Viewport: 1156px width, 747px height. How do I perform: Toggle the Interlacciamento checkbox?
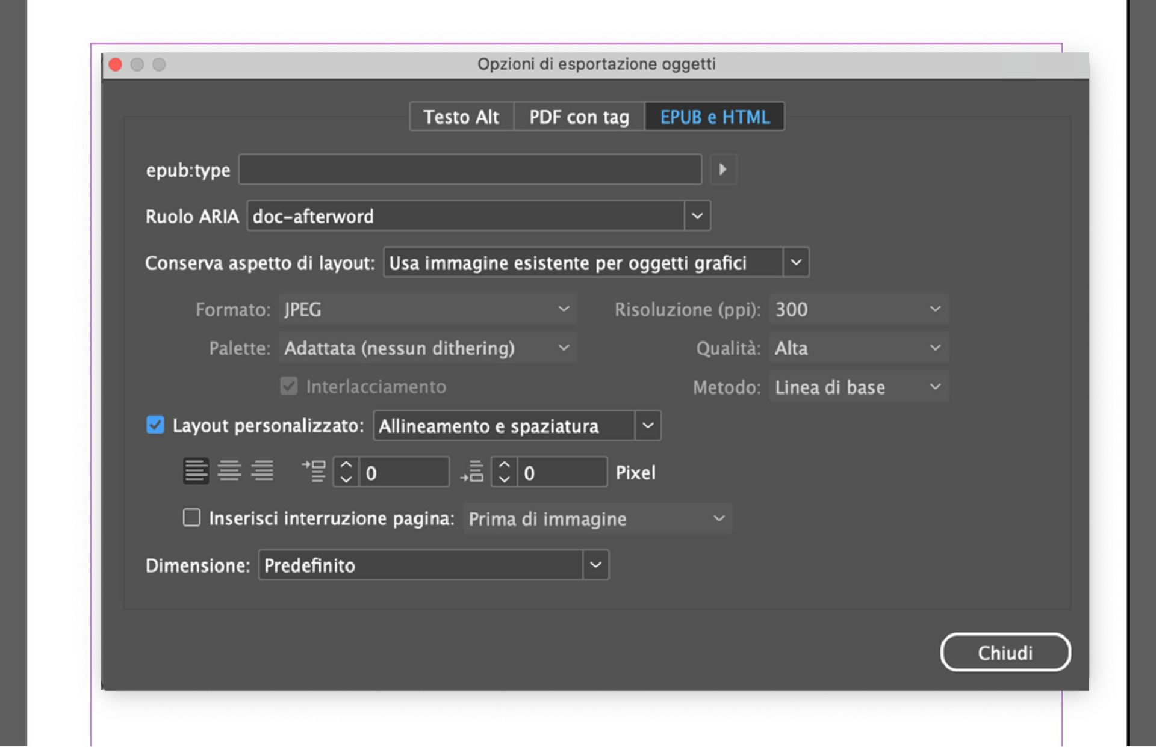click(x=289, y=386)
